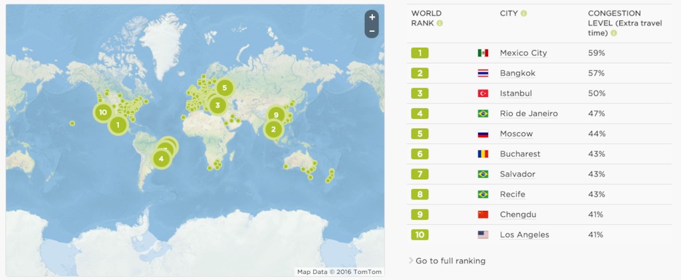Click map marker 3 at Istanbul
This screenshot has width=681, height=280.
click(x=217, y=105)
